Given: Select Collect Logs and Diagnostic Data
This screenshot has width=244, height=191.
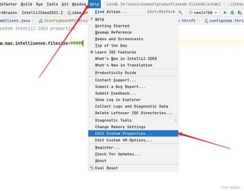Looking at the screenshot, I should pos(133,106).
